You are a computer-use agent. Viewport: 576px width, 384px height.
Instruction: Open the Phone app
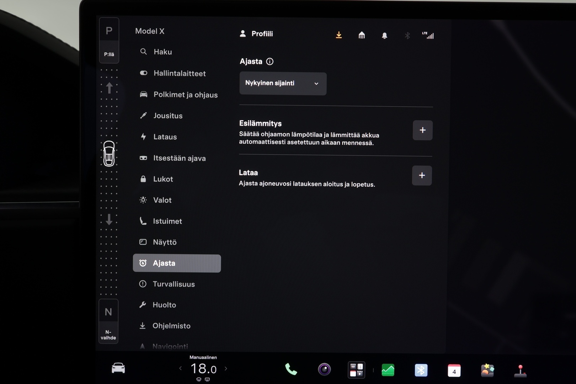(x=291, y=370)
